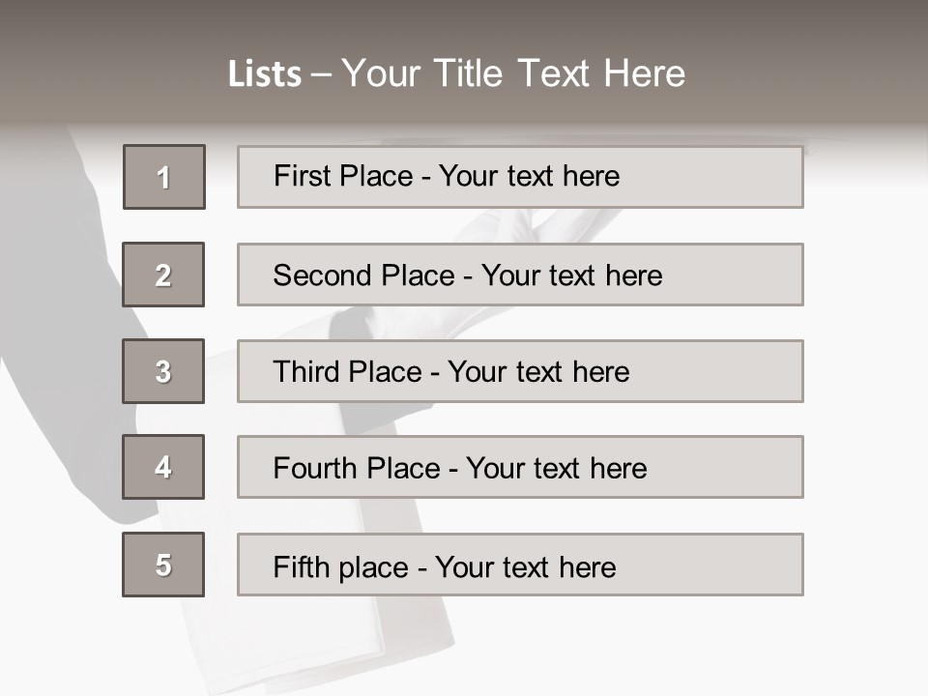Click the bold word Lists in title

265,74
